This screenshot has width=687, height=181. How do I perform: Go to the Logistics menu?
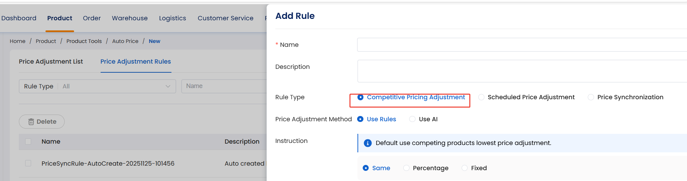click(172, 18)
